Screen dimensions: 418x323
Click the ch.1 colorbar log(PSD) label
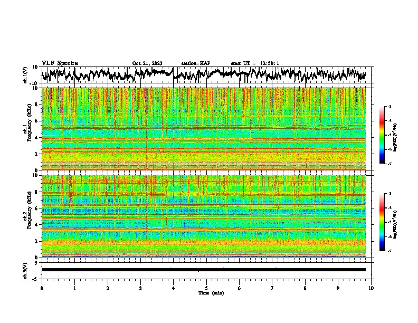pos(395,138)
